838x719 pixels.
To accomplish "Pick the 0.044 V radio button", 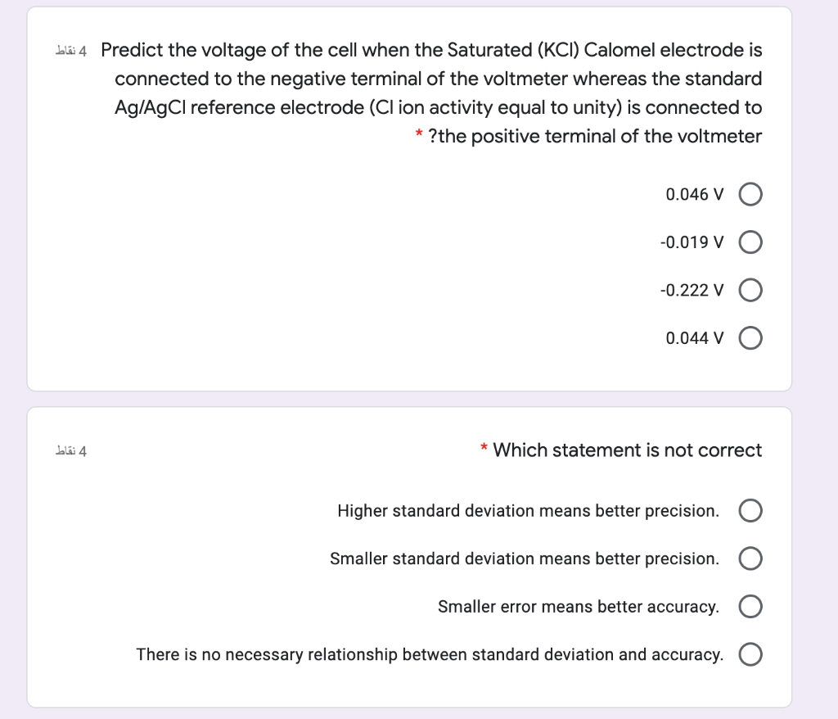I will tap(750, 338).
